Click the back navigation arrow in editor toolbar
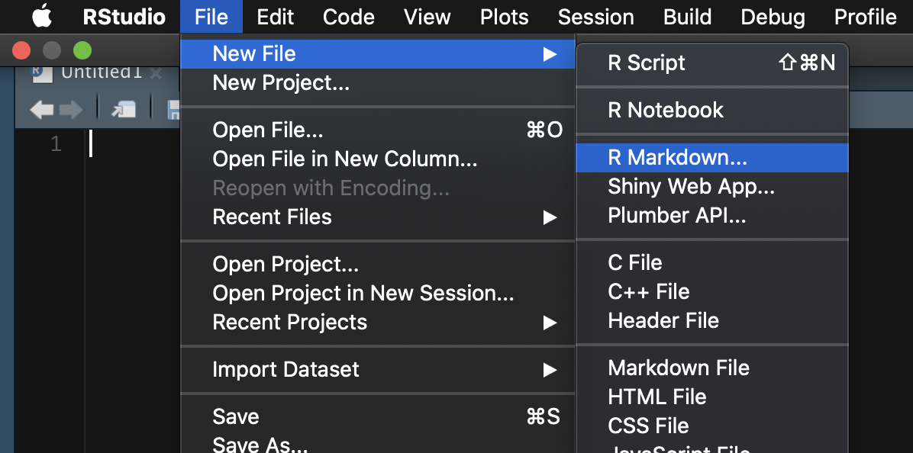 pyautogui.click(x=41, y=110)
